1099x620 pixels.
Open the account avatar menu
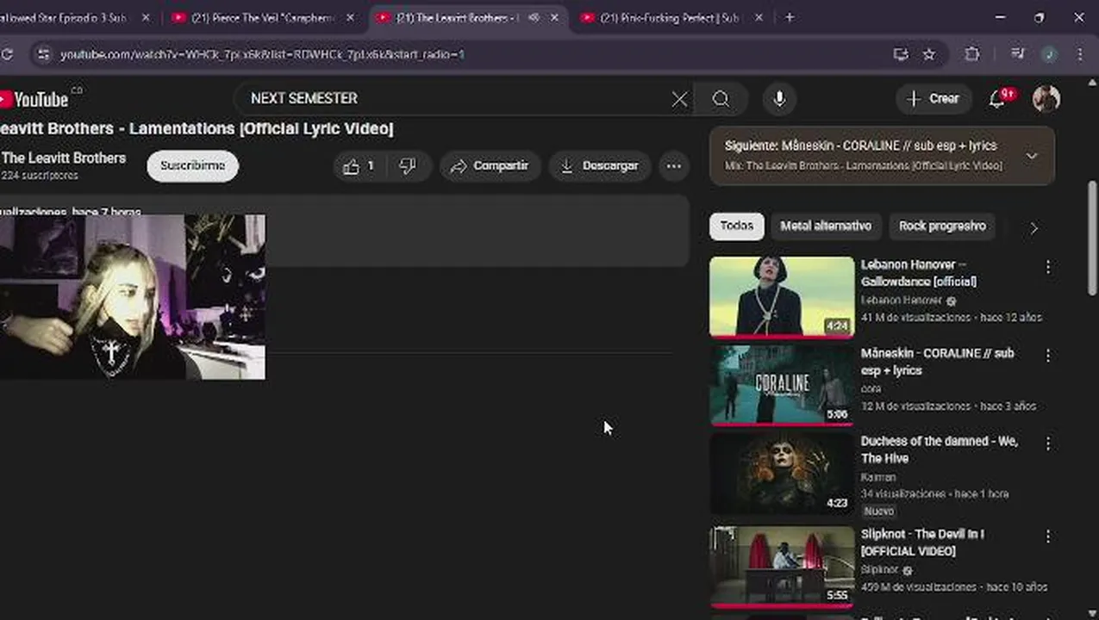point(1046,99)
